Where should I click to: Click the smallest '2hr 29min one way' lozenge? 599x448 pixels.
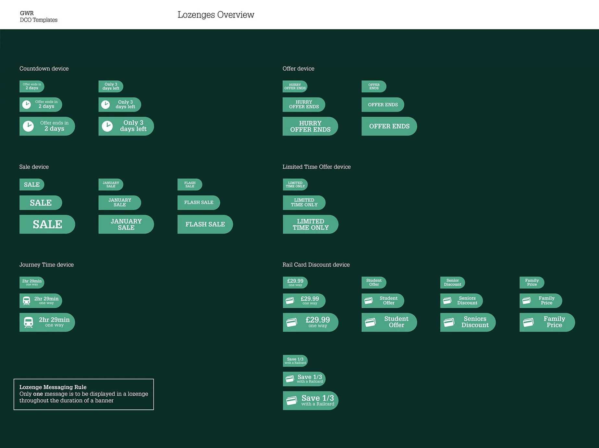(32, 282)
